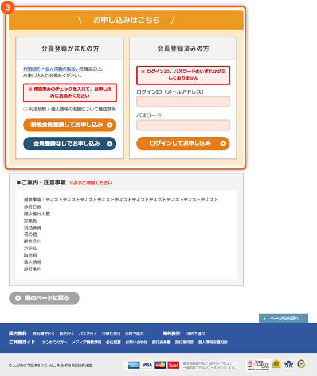Open お問い合わせ footer link
The image size is (317, 376).
pyautogui.click(x=136, y=342)
